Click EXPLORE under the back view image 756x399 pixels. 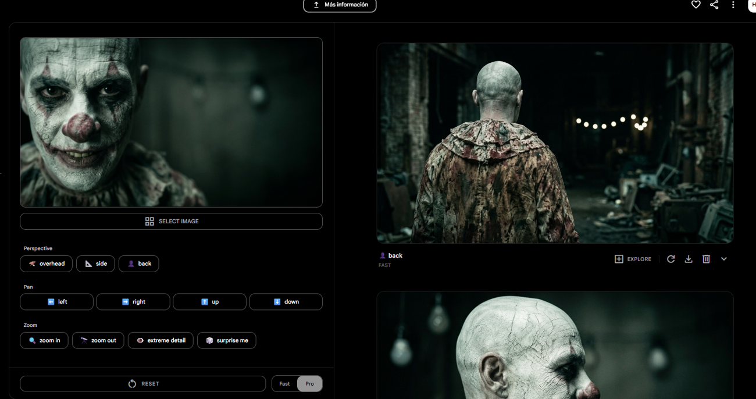[x=633, y=259]
